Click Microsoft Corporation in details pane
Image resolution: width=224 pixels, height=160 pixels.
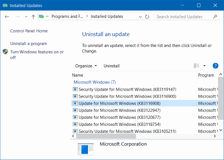[x=123, y=144]
